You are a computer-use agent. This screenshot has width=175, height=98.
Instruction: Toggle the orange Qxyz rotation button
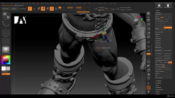click(148, 54)
